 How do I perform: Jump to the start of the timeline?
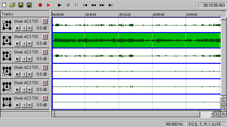(85, 5)
